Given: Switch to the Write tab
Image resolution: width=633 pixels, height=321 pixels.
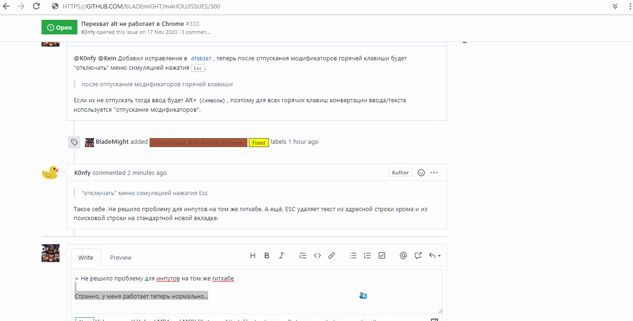Looking at the screenshot, I should tap(86, 258).
